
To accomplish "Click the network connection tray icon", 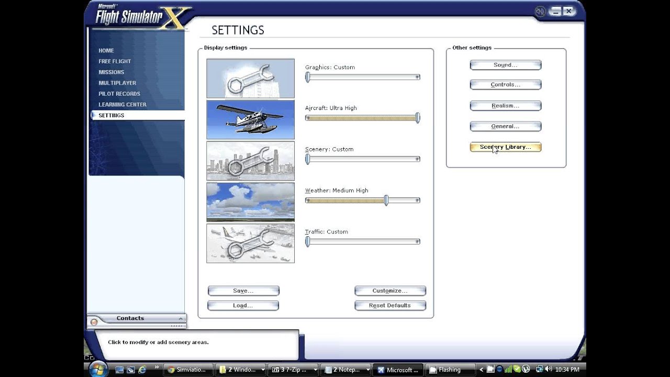I will (539, 369).
